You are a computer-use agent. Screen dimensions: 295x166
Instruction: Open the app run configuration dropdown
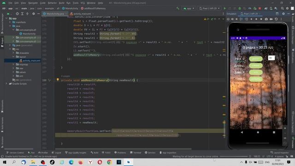coord(189,8)
